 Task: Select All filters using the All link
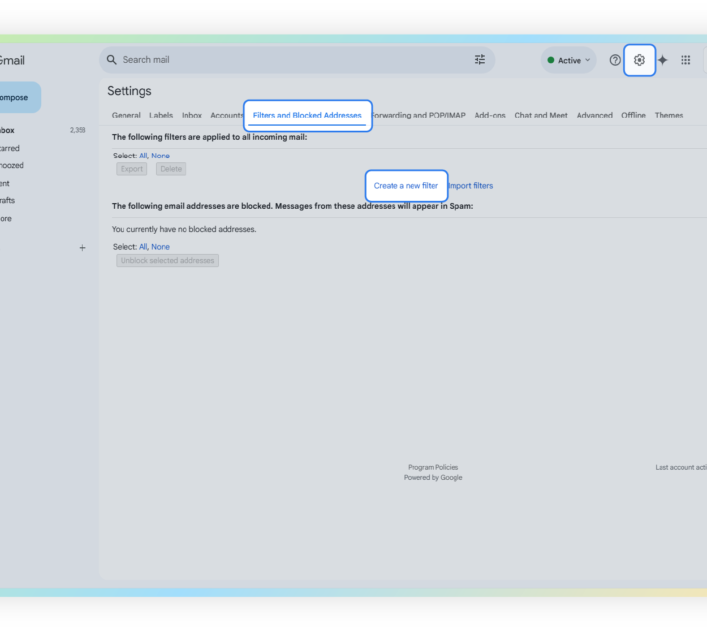tap(143, 156)
